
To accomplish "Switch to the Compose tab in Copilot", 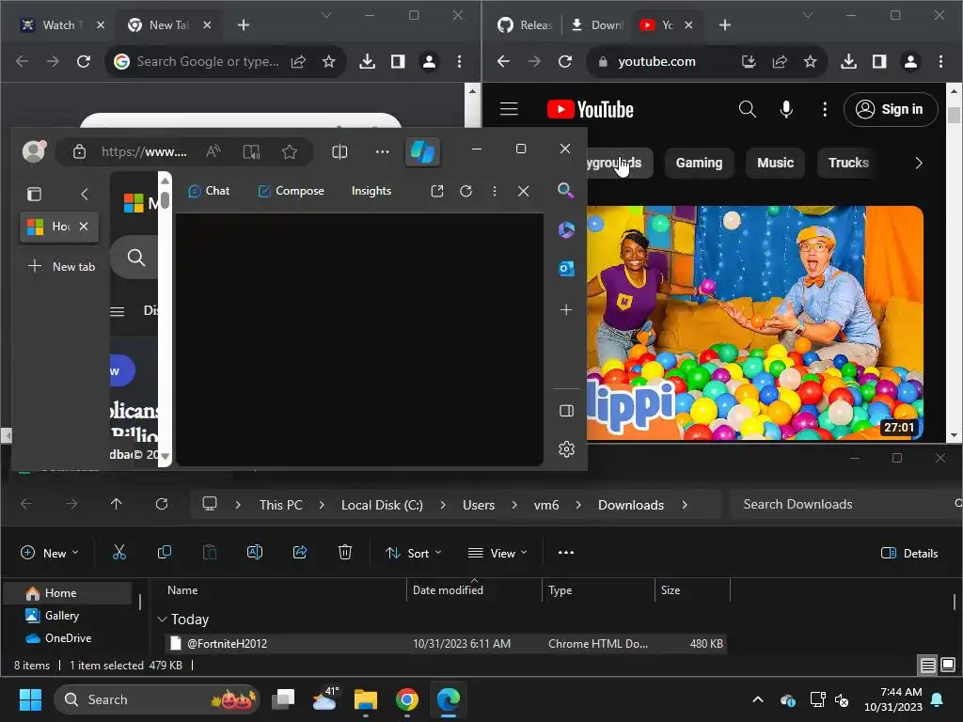I will (x=292, y=191).
